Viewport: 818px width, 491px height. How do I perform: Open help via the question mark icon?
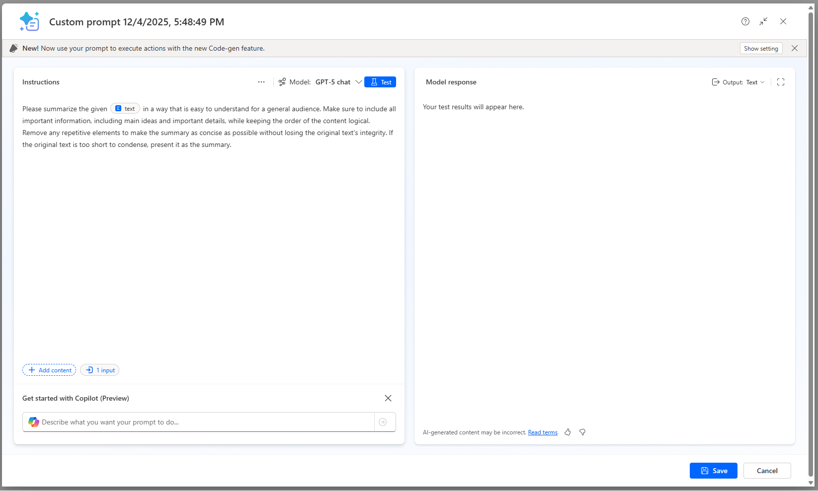[745, 21]
